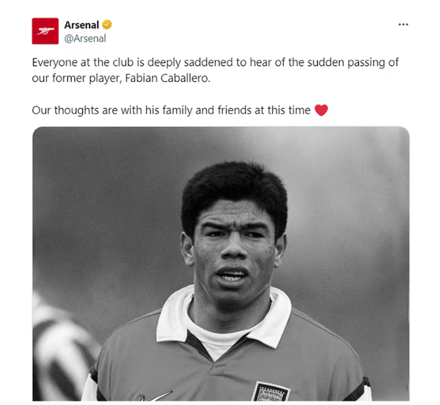The image size is (440, 405).
Task: Click the red heart emoji
Action: pyautogui.click(x=322, y=110)
